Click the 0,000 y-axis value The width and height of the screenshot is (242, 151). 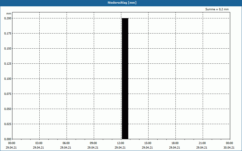coord(8,139)
